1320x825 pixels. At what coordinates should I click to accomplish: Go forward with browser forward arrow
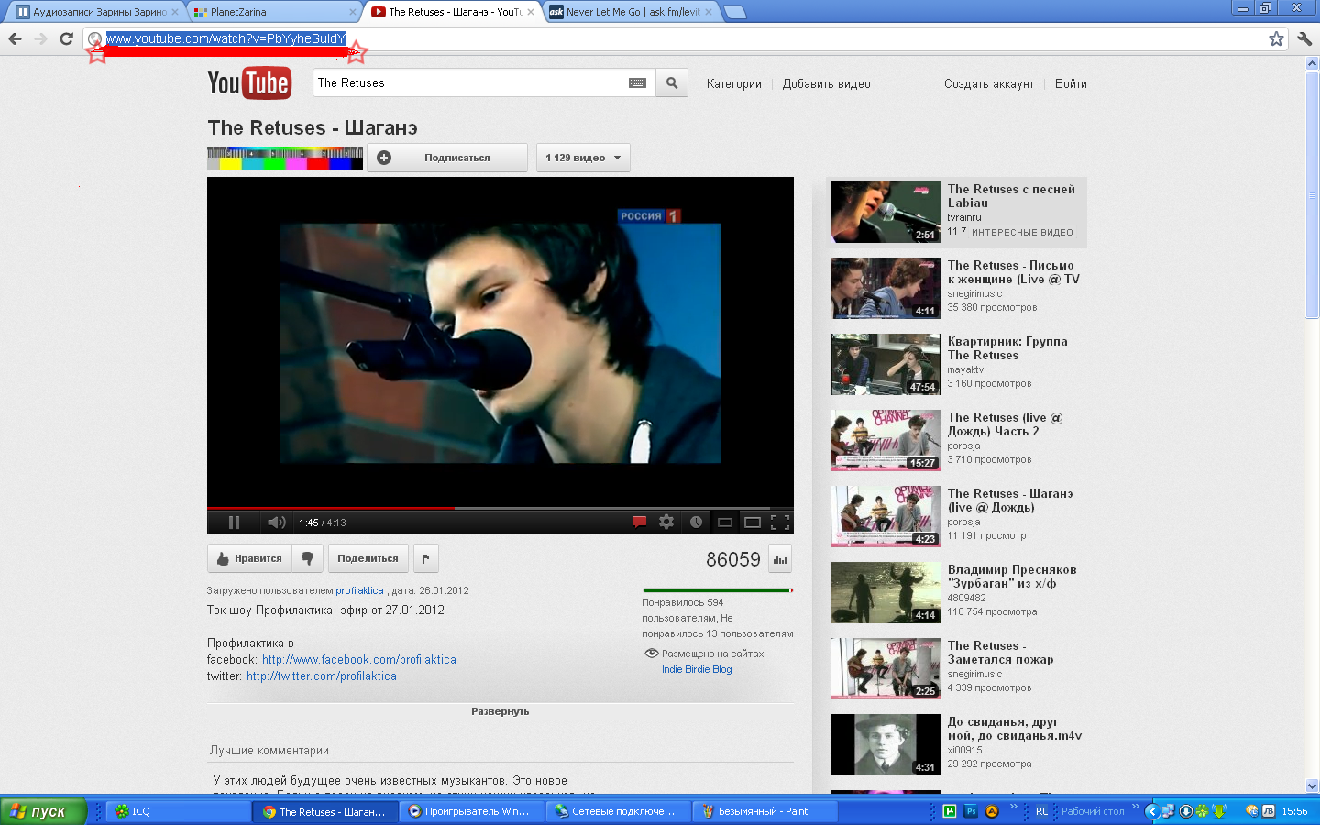[x=40, y=38]
